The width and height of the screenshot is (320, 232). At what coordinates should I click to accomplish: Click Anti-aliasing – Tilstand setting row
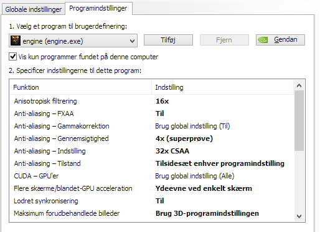click(152, 163)
